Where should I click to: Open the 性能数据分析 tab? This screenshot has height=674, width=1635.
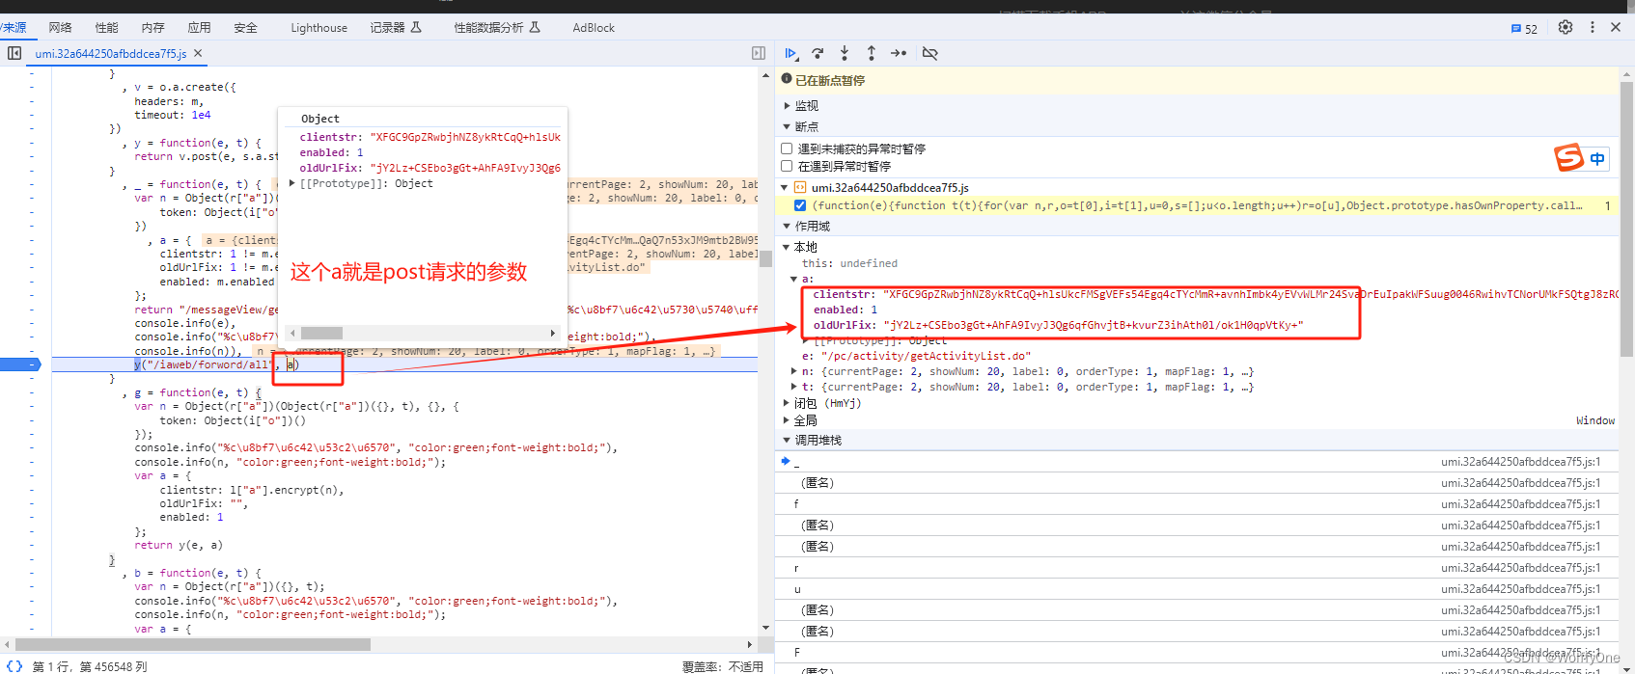tap(497, 27)
